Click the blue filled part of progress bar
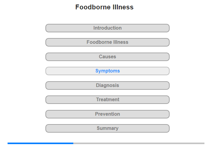212x145 pixels. coord(40,143)
